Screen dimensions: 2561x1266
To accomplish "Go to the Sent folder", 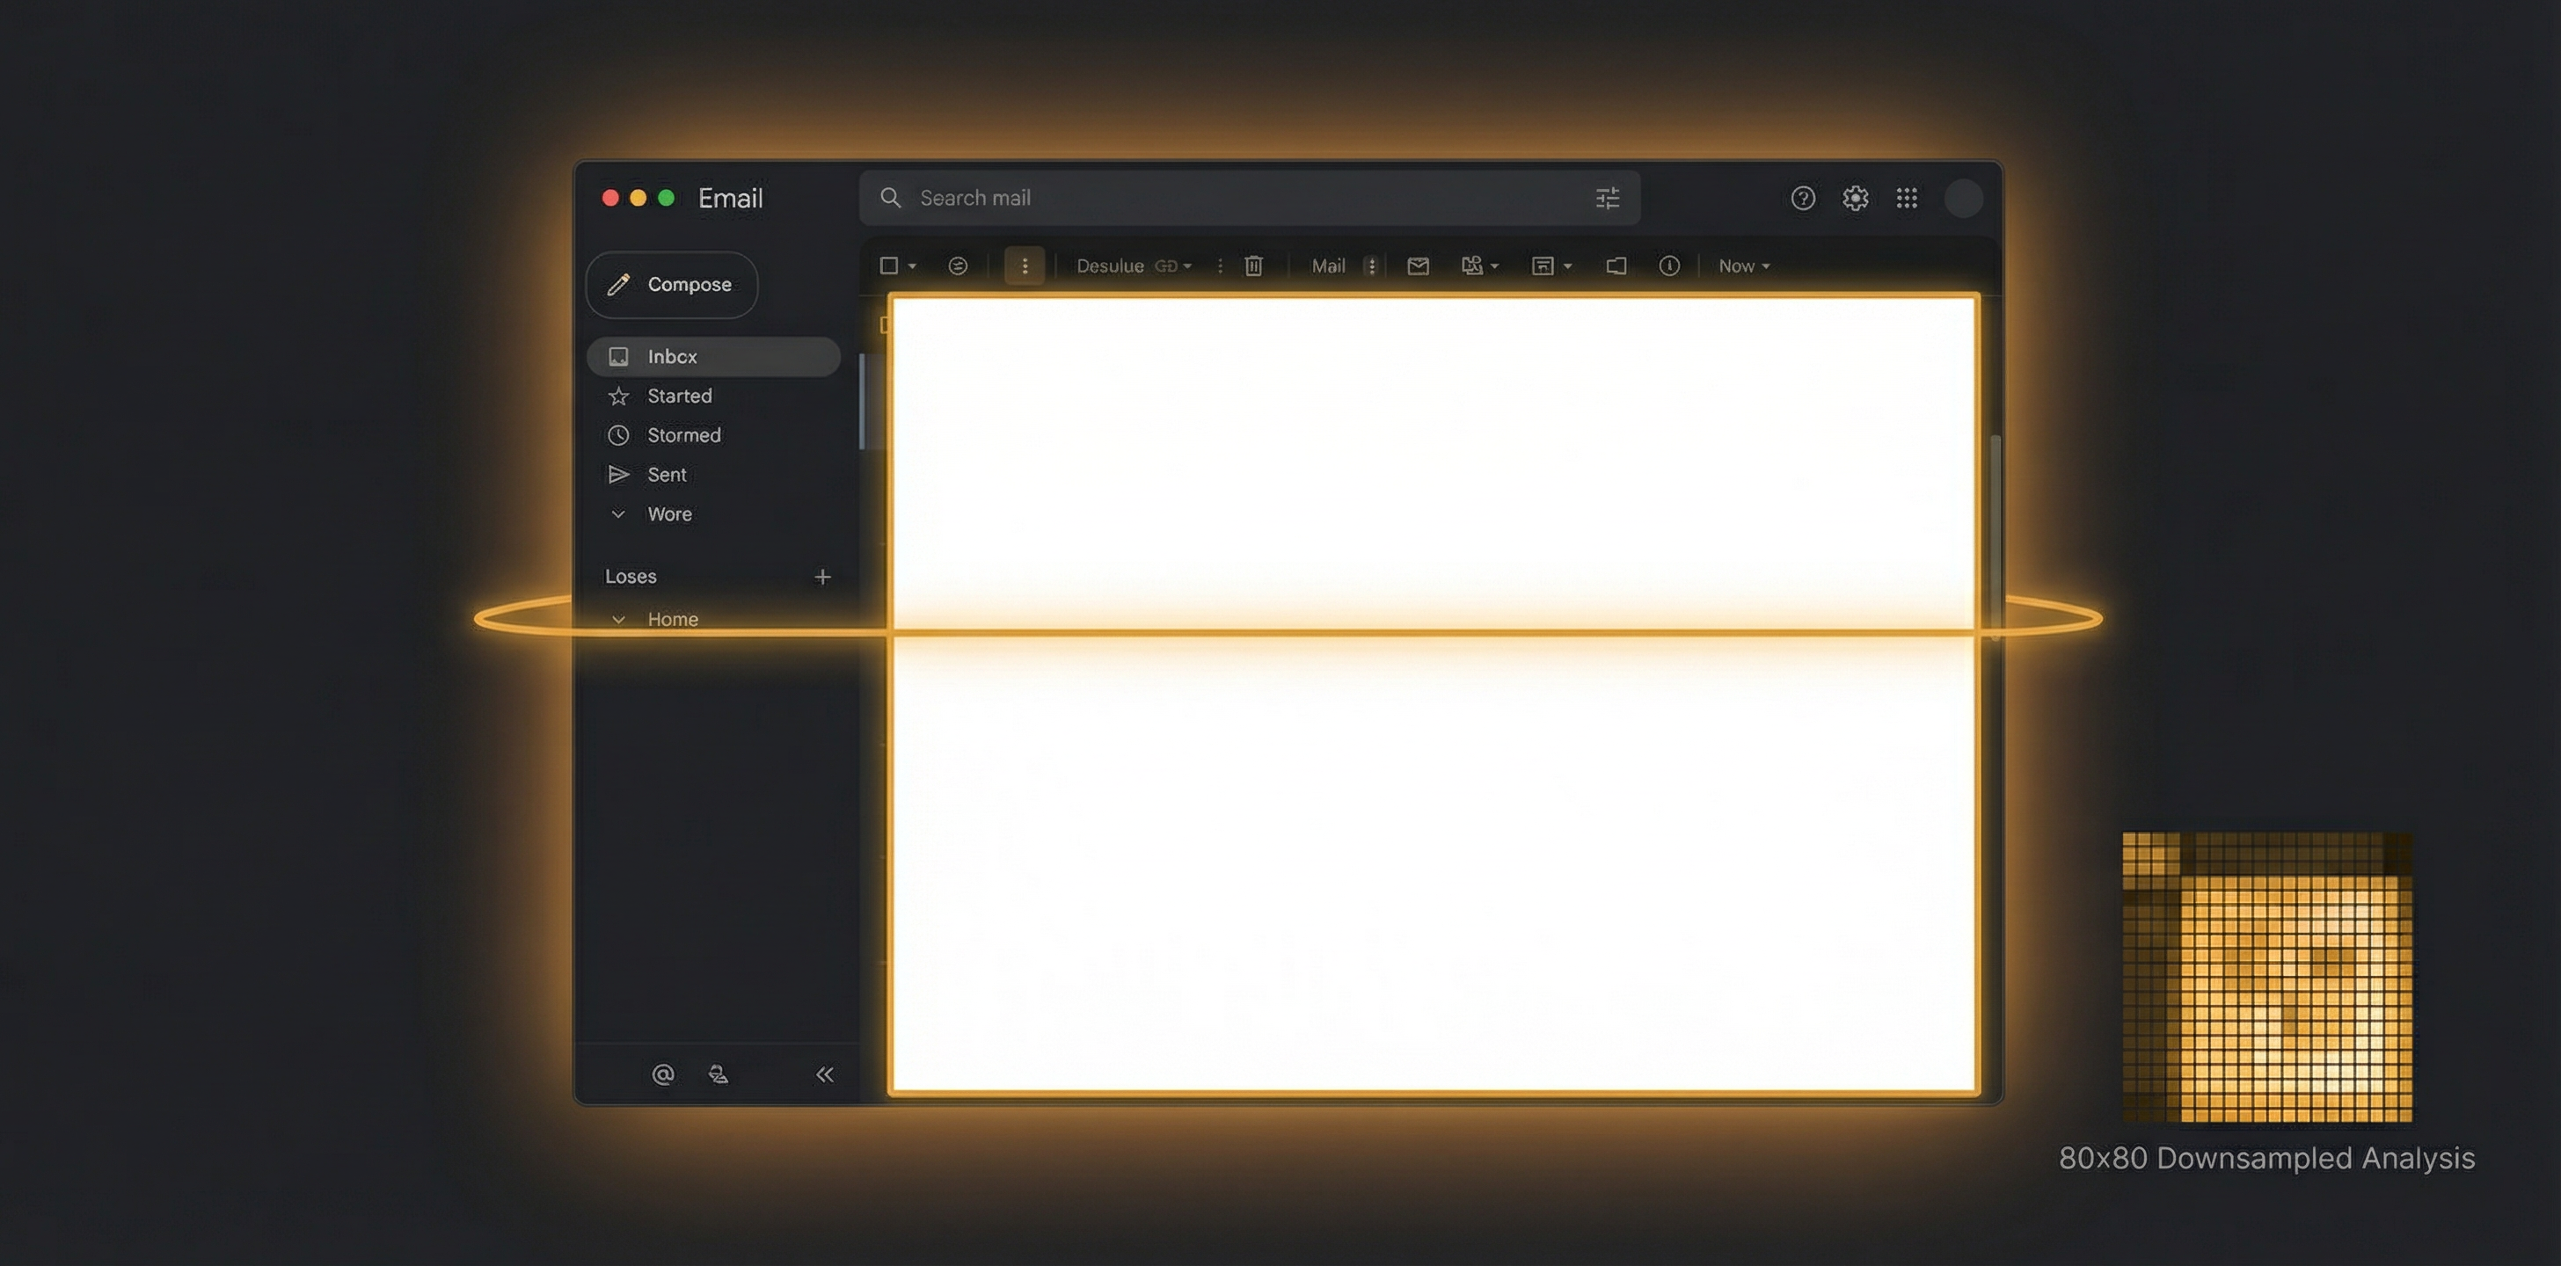I will [x=666, y=475].
